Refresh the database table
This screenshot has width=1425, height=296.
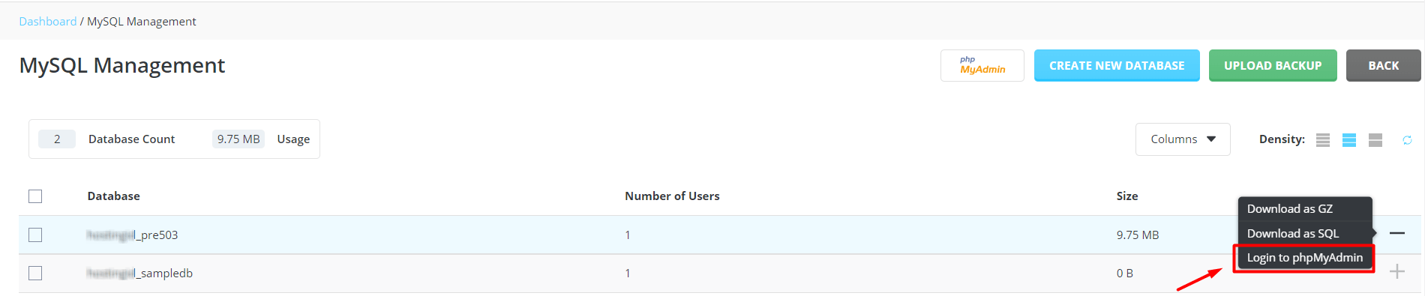pos(1408,140)
